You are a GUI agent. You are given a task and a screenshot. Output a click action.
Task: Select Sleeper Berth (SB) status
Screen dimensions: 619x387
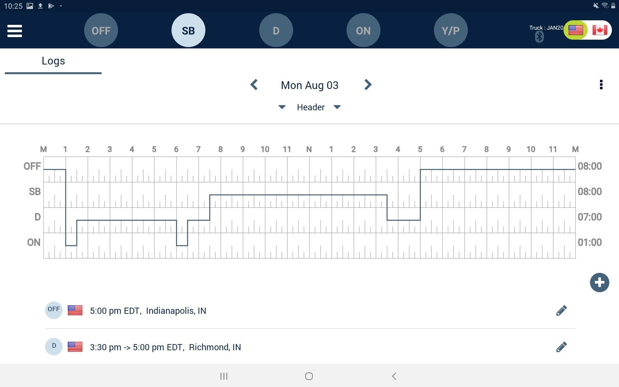click(x=188, y=30)
